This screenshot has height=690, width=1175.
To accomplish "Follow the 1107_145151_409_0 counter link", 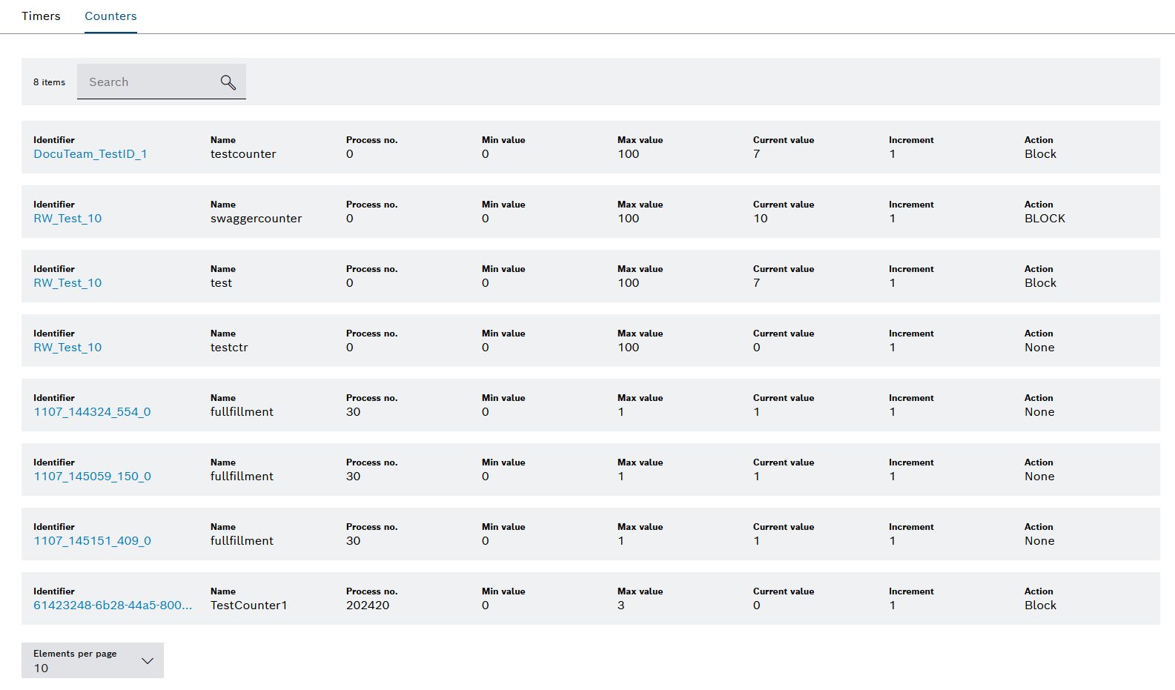I will click(x=92, y=541).
